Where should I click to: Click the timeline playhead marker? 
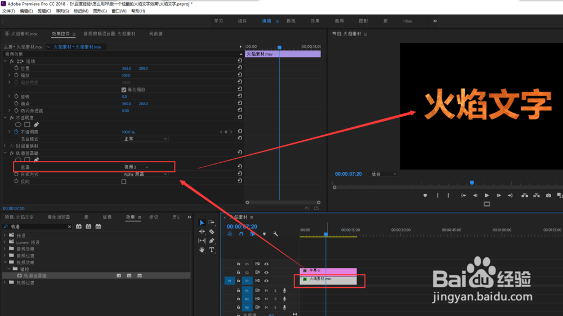(x=326, y=234)
